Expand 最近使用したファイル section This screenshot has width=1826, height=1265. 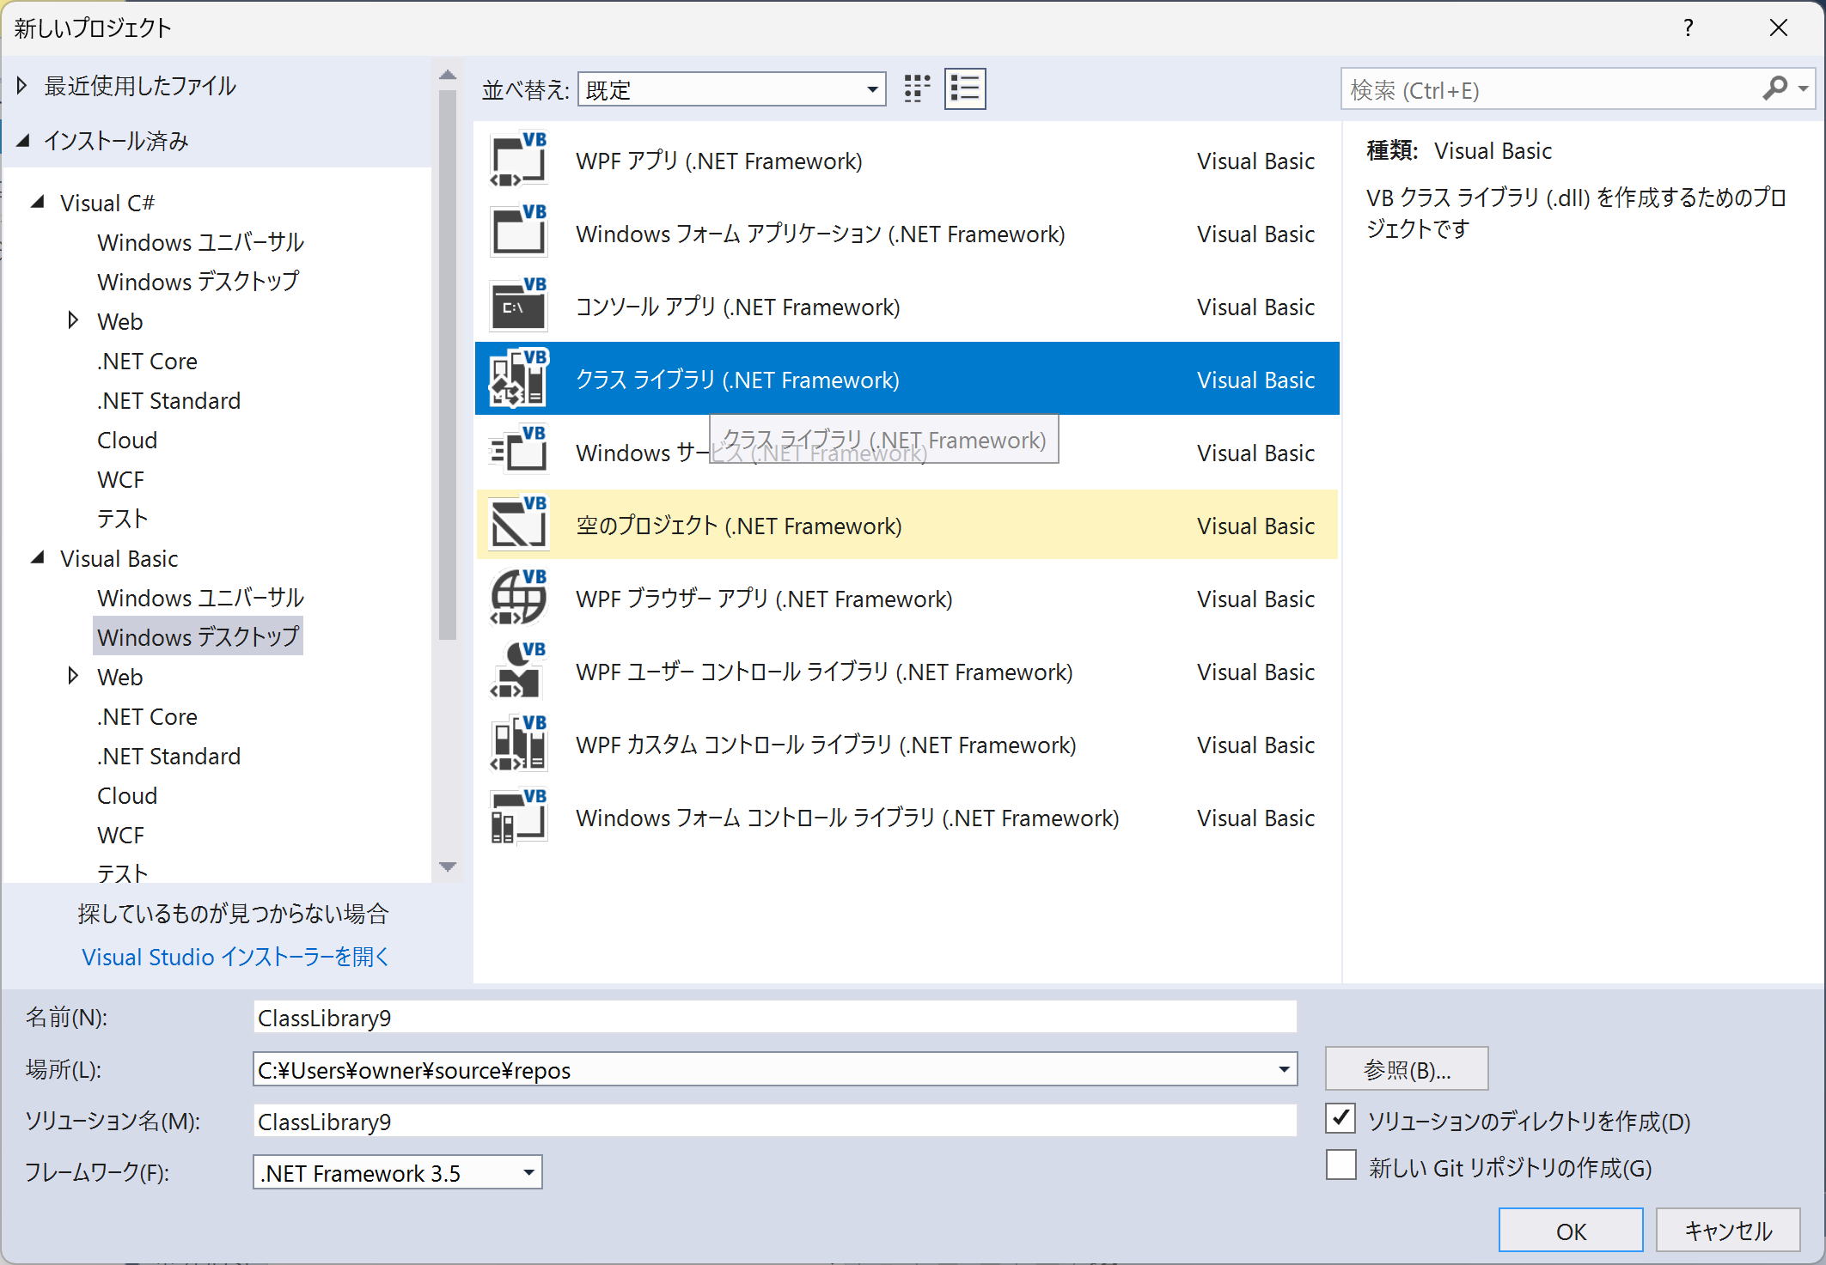[x=22, y=85]
